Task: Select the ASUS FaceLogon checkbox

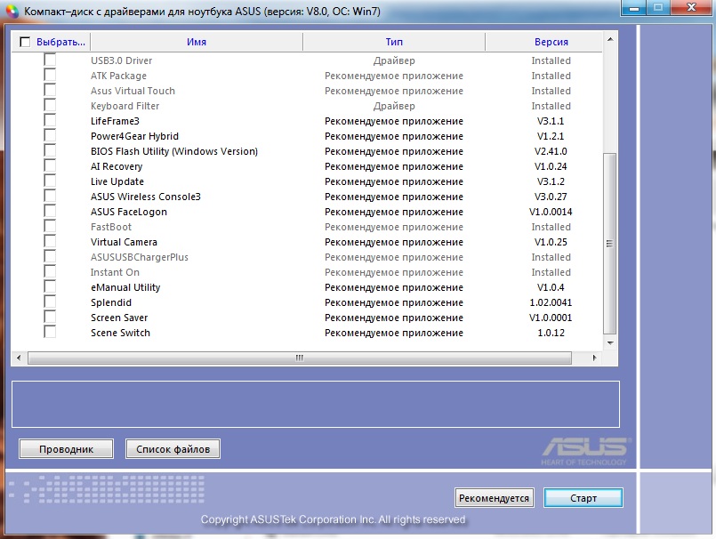Action: [50, 212]
